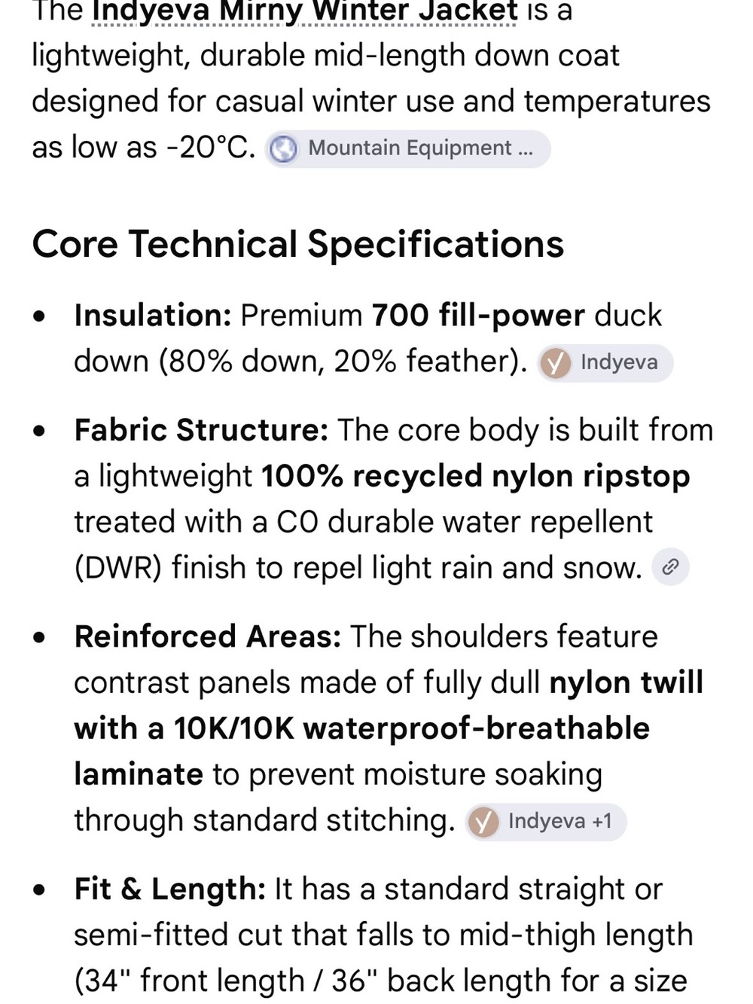Click the chain link icon after snow
The image size is (753, 1004).
pos(670,567)
